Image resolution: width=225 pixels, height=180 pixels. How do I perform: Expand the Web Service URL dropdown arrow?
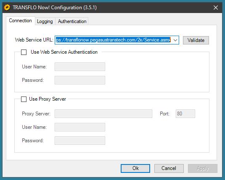pyautogui.click(x=175, y=40)
